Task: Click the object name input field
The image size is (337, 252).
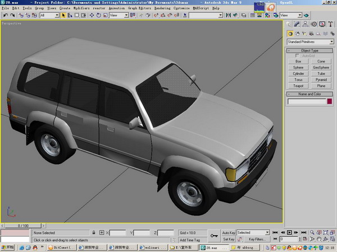Action: (x=307, y=101)
